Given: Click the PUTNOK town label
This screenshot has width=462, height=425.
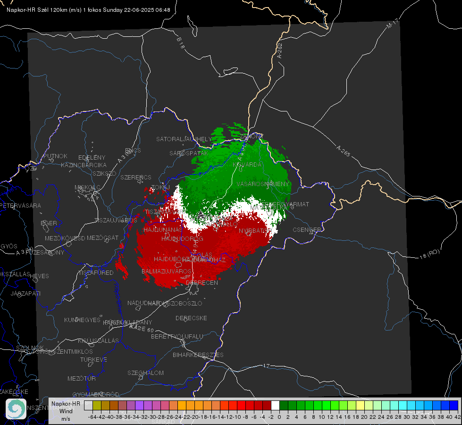Looking at the screenshot, I should coord(55,156).
